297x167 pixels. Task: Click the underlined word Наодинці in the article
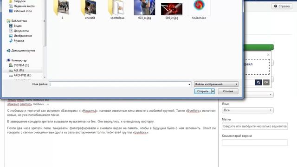90,110
